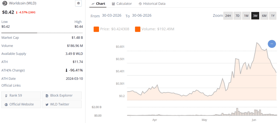
Task: Click the $0.601 price axis label
Action: pyautogui.click(x=120, y=47)
